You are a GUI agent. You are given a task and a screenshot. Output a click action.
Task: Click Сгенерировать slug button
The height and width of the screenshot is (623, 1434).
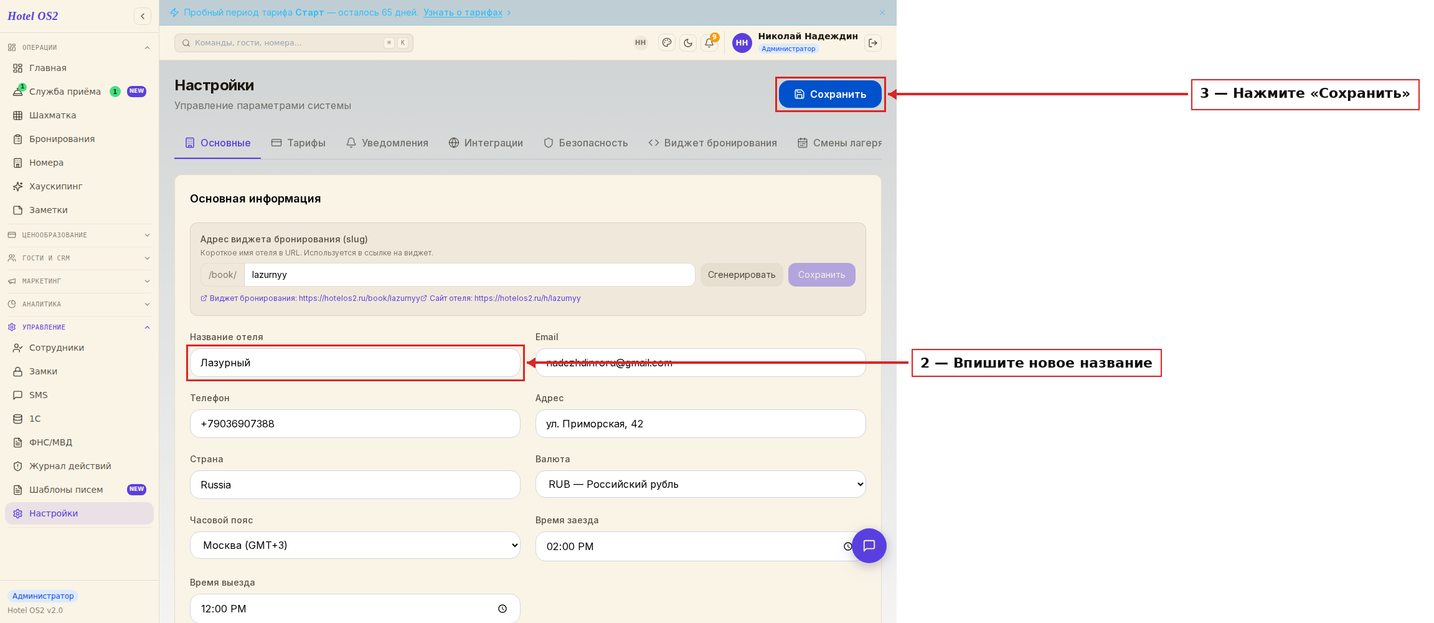coord(742,275)
